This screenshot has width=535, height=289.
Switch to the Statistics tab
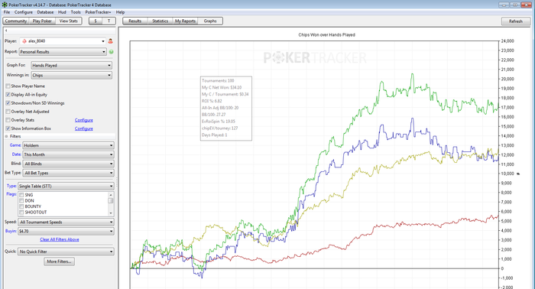click(160, 21)
